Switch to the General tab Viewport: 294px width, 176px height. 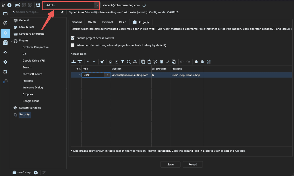click(x=76, y=22)
